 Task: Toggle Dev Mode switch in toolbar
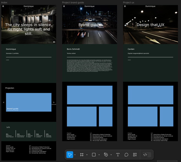tap(147, 155)
